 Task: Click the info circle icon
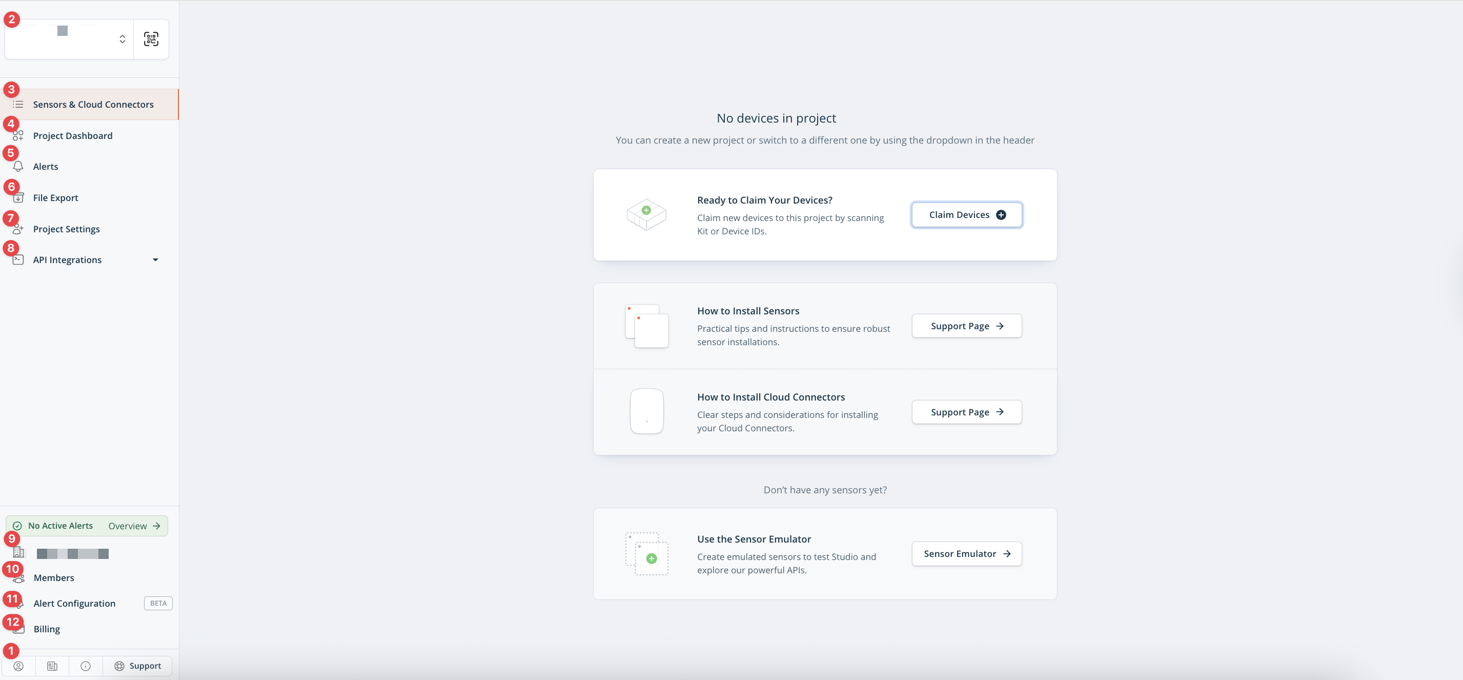coord(86,666)
